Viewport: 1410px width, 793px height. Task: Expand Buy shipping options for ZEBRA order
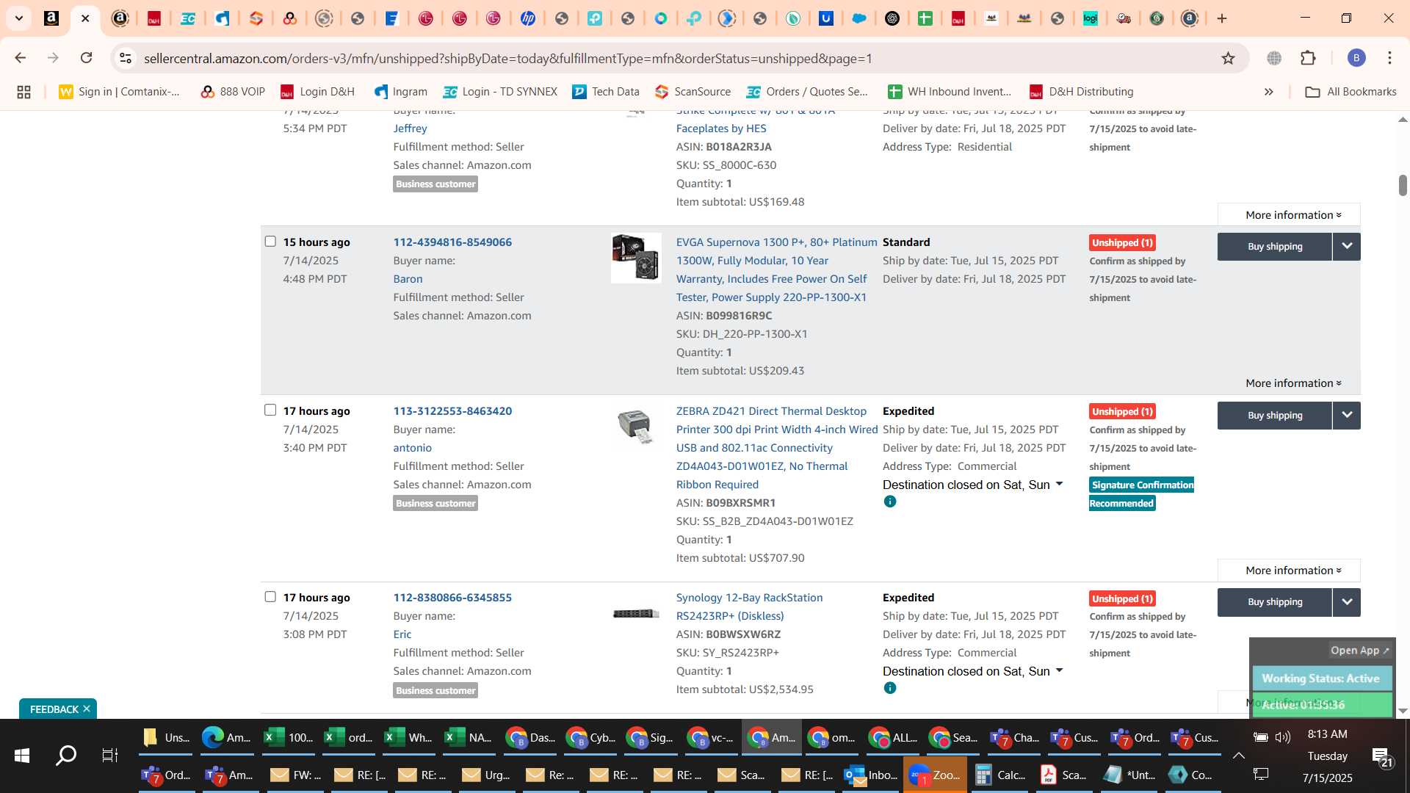tap(1347, 416)
